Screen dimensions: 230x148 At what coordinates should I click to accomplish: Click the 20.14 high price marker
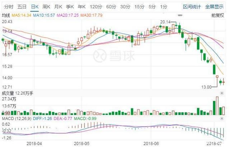pyautogui.click(x=165, y=22)
